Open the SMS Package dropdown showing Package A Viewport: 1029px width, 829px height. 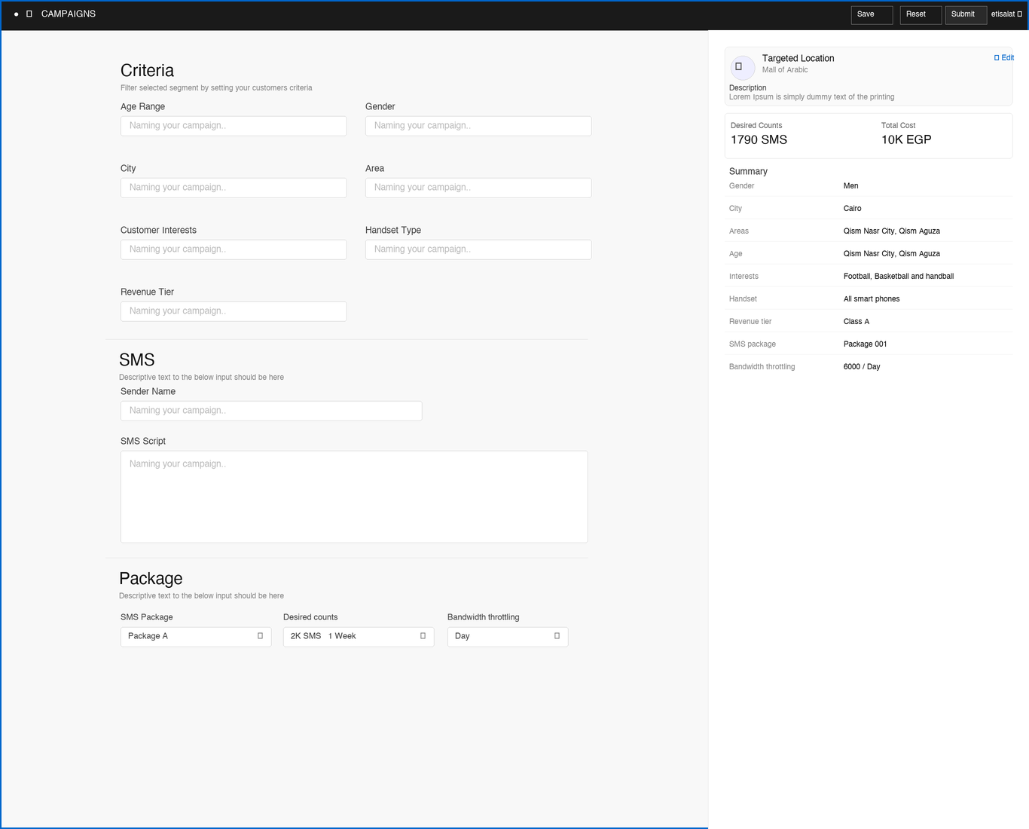[x=195, y=636]
